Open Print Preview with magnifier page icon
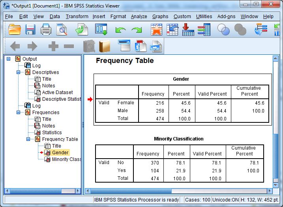Screen dimensions: 283x207 (x=62, y=30)
